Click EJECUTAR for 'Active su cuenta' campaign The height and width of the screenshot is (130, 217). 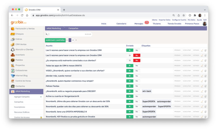[x=187, y=96]
